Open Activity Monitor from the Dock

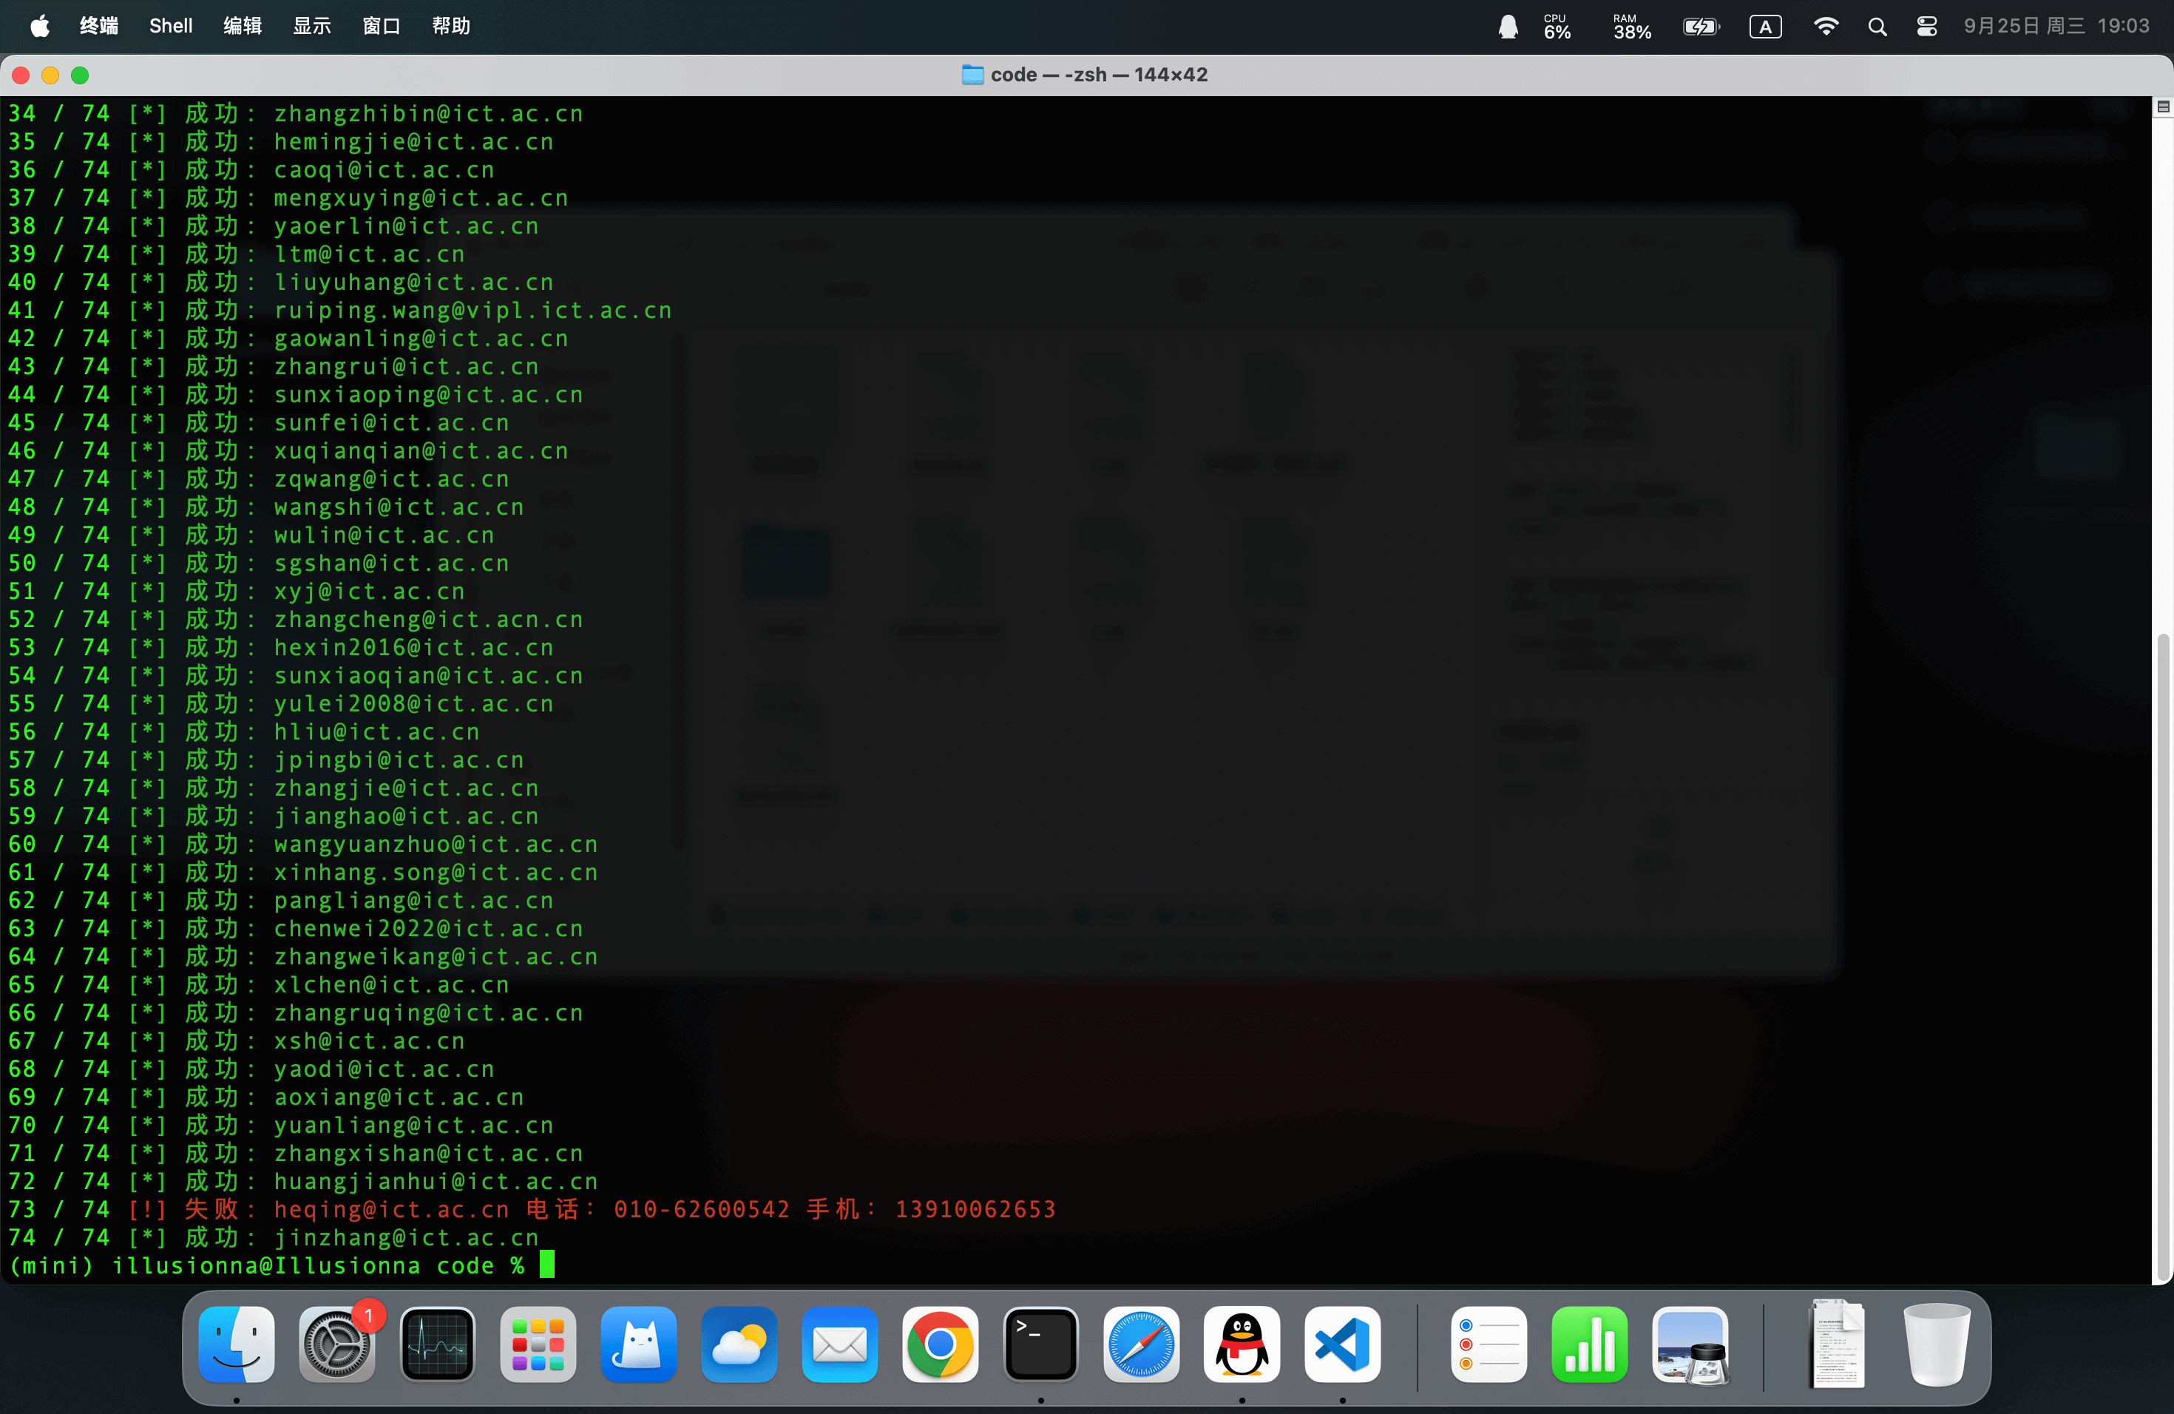pos(438,1344)
